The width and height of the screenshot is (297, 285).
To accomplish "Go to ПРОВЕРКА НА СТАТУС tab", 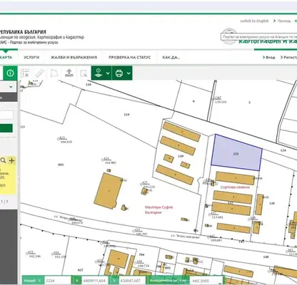I will pos(130,57).
